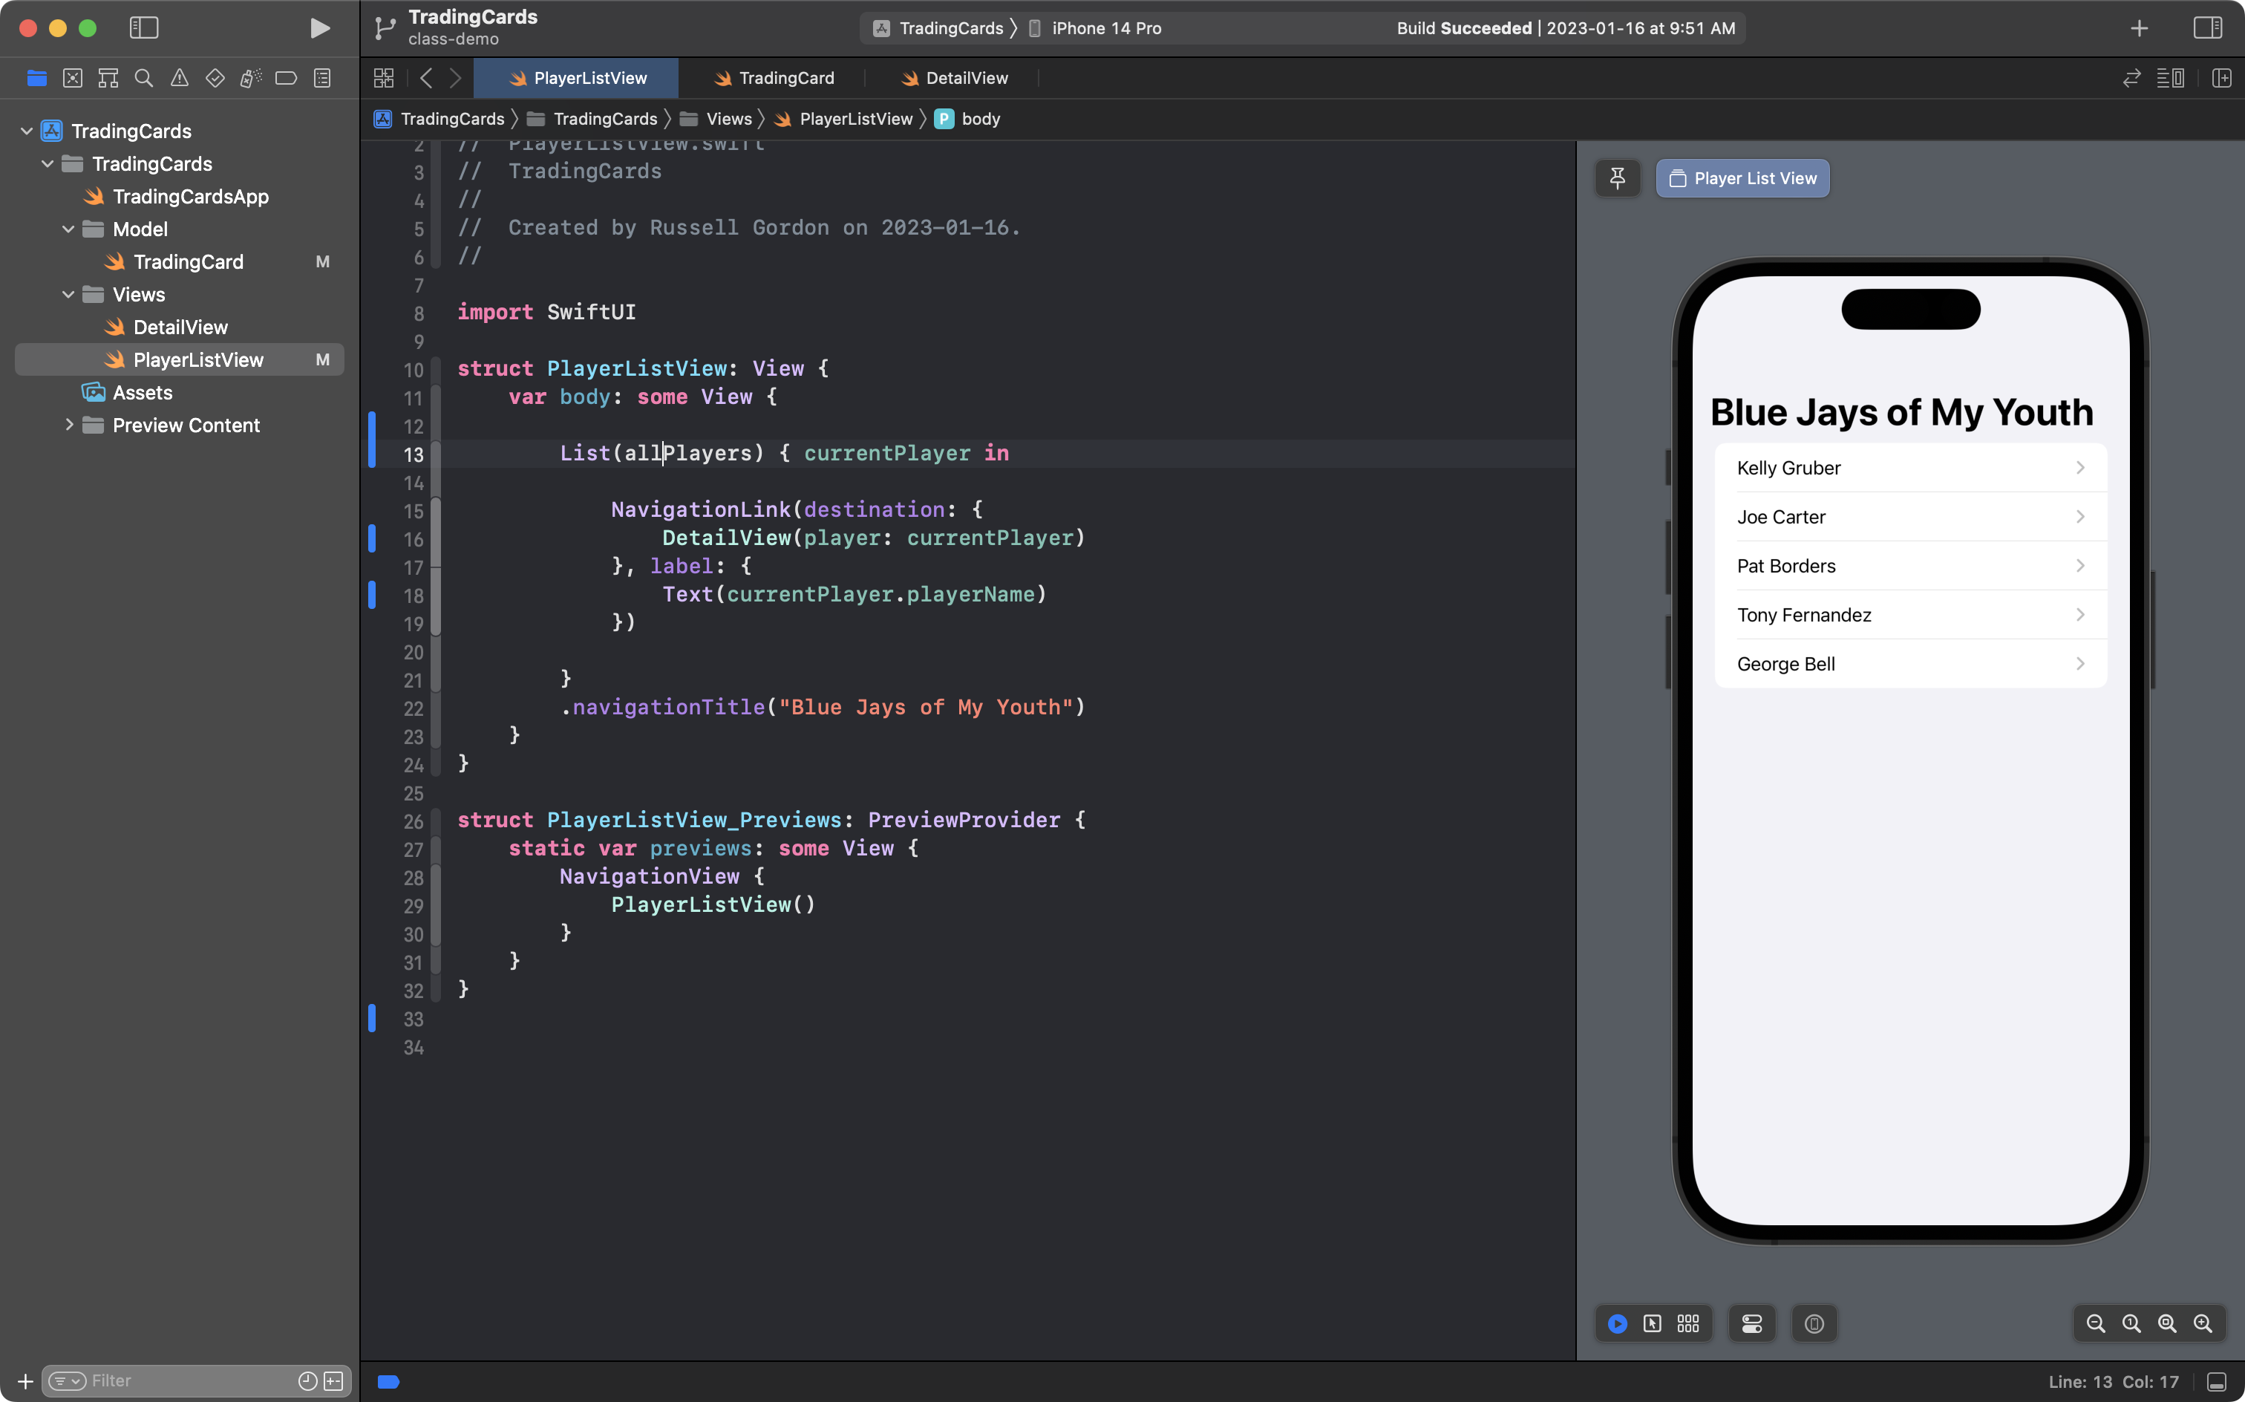Select the PlayerListView tab
The width and height of the screenshot is (2245, 1402).
589,76
